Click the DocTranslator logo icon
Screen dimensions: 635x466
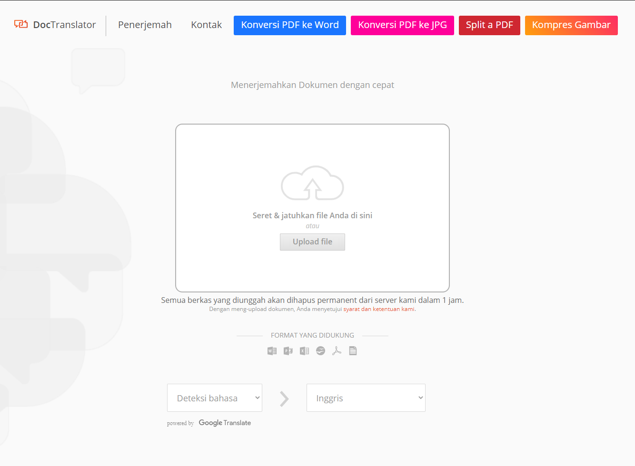pos(21,24)
